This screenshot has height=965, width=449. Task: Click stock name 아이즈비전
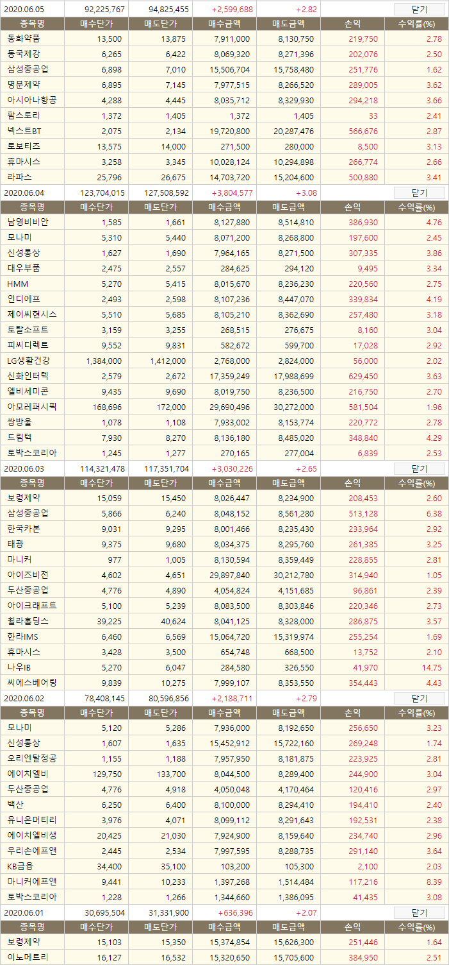pos(28,575)
